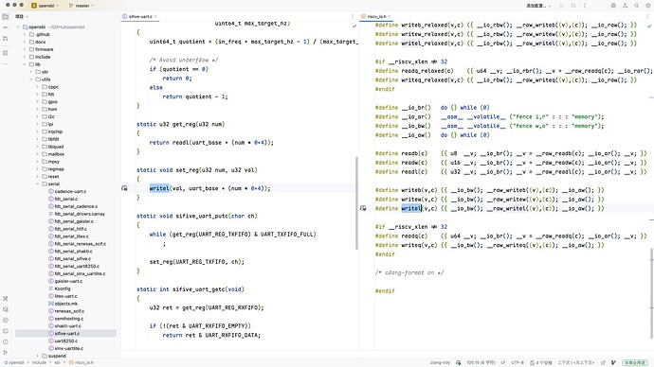Open the Code With Me user icon
This screenshot has width=654, height=367.
click(625, 6)
